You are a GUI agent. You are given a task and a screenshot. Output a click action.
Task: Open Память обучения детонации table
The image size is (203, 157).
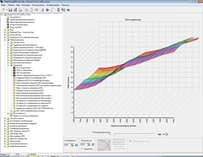tap(34, 75)
